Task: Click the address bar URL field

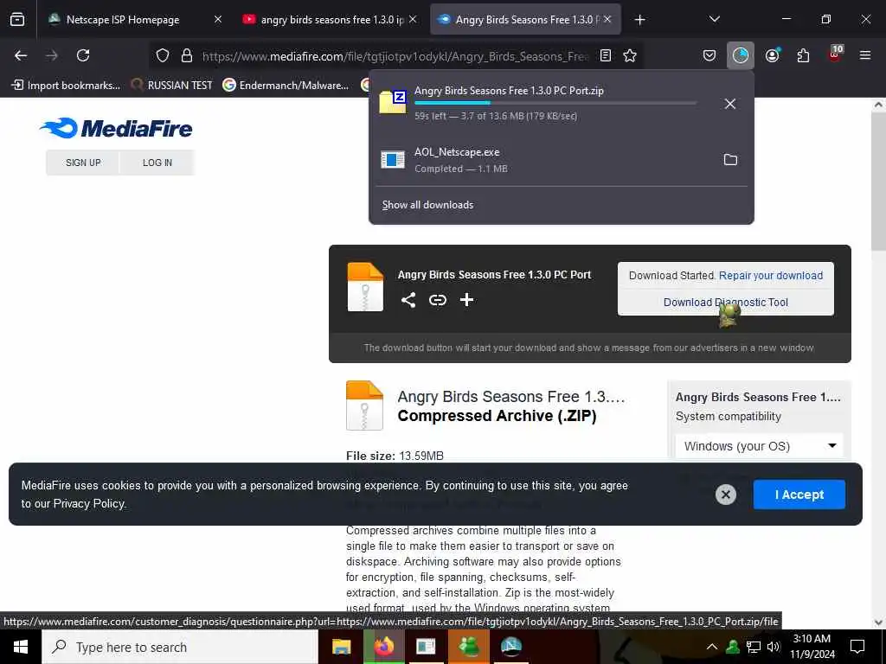Action: [x=395, y=55]
